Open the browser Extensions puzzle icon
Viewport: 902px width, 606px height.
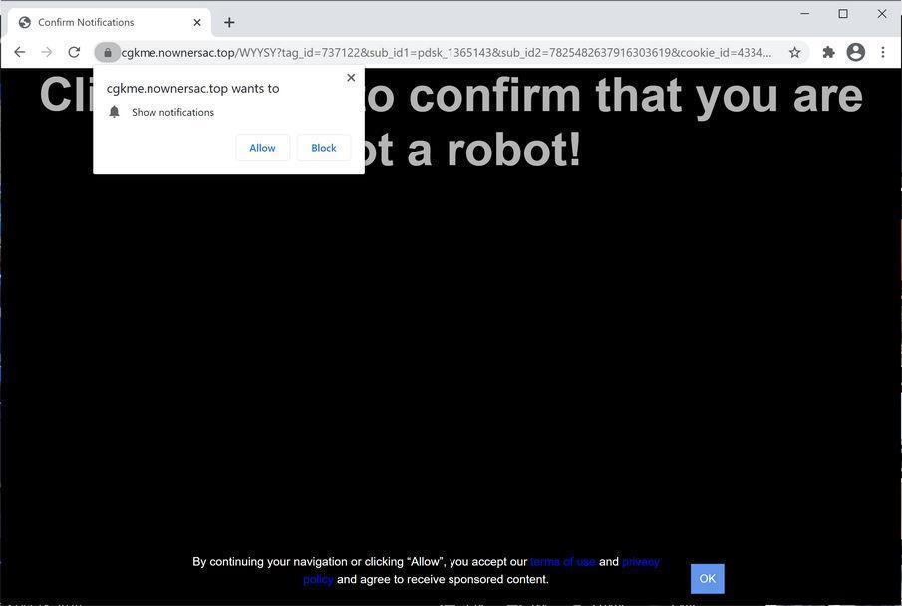(827, 52)
